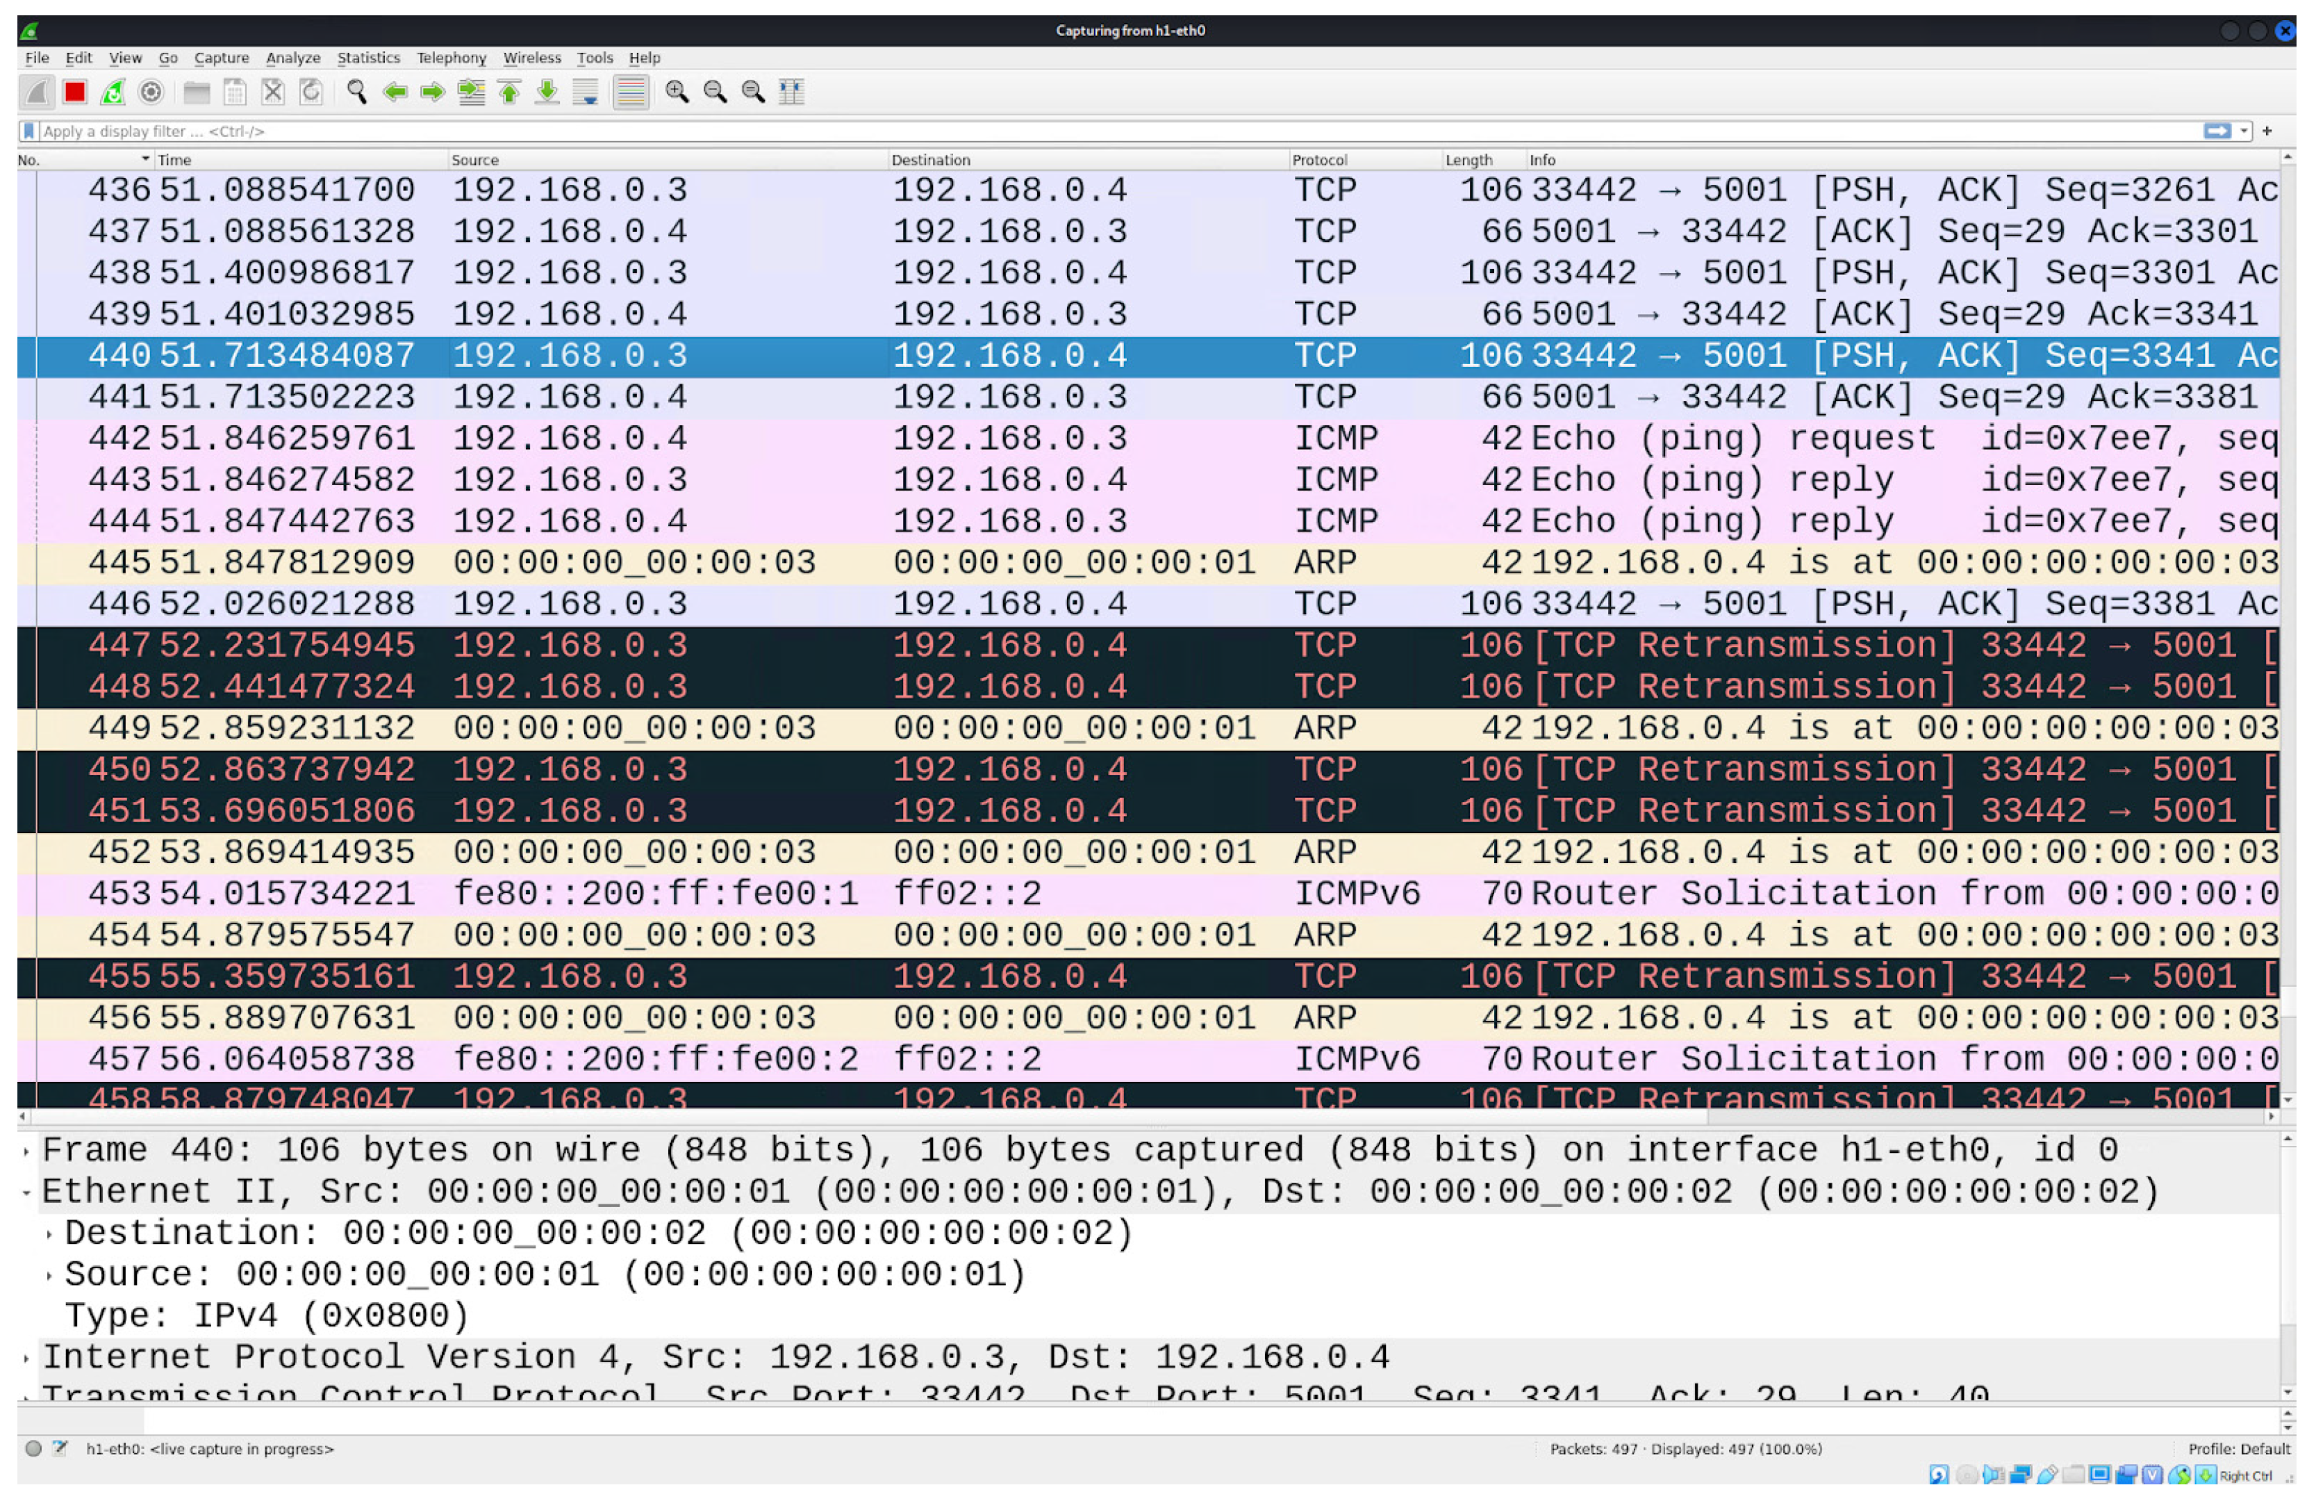Toggle auto-scroll during live capture

pos(586,92)
